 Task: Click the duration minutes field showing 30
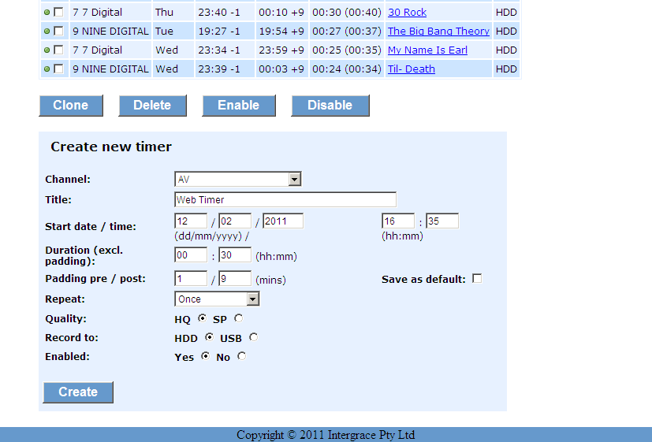coord(234,255)
